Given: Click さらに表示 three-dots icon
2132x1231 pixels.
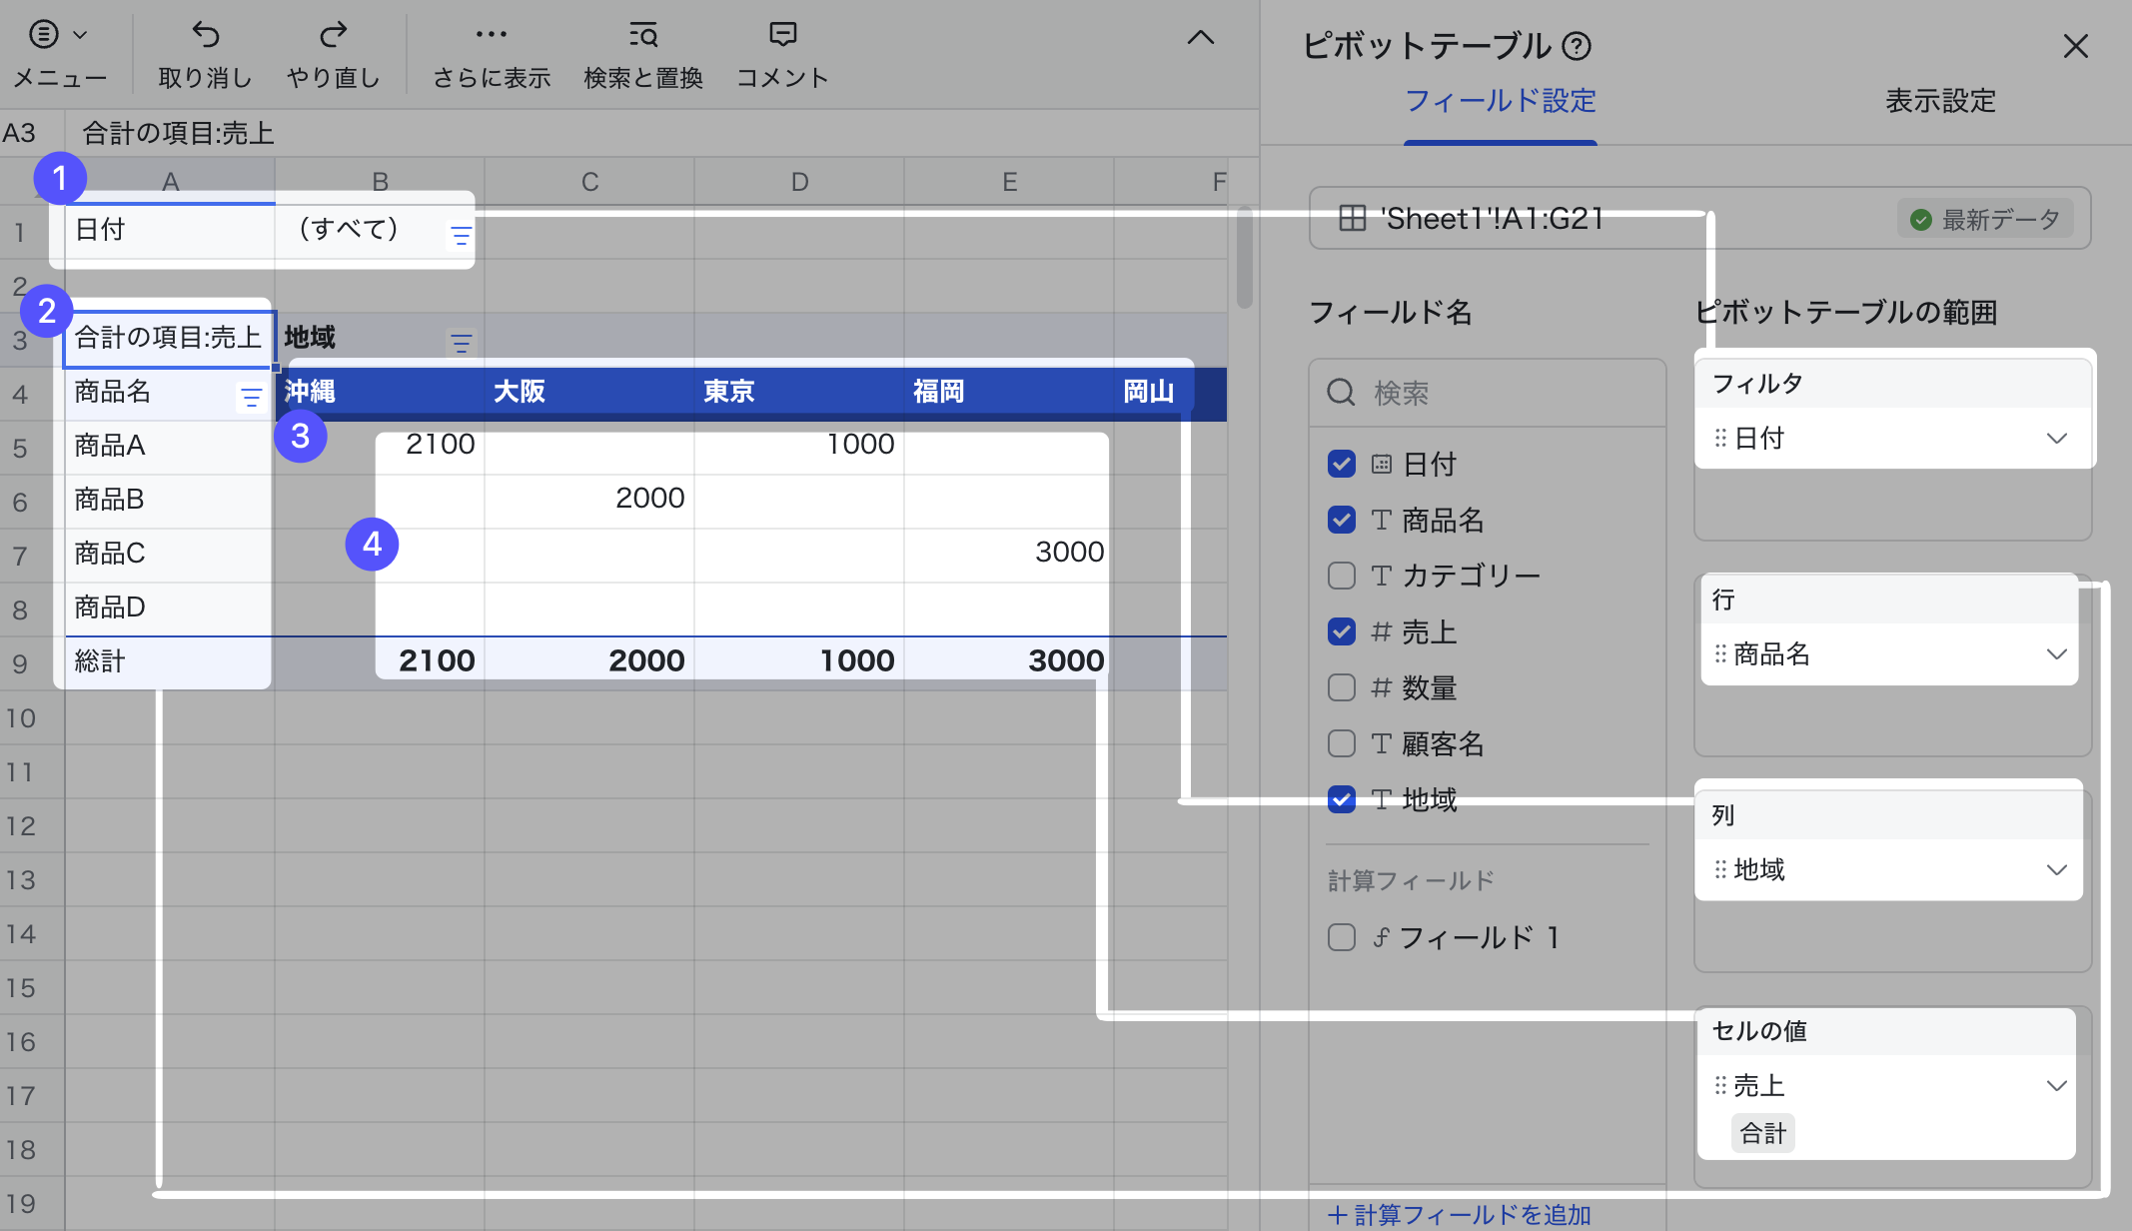Looking at the screenshot, I should pos(491,36).
